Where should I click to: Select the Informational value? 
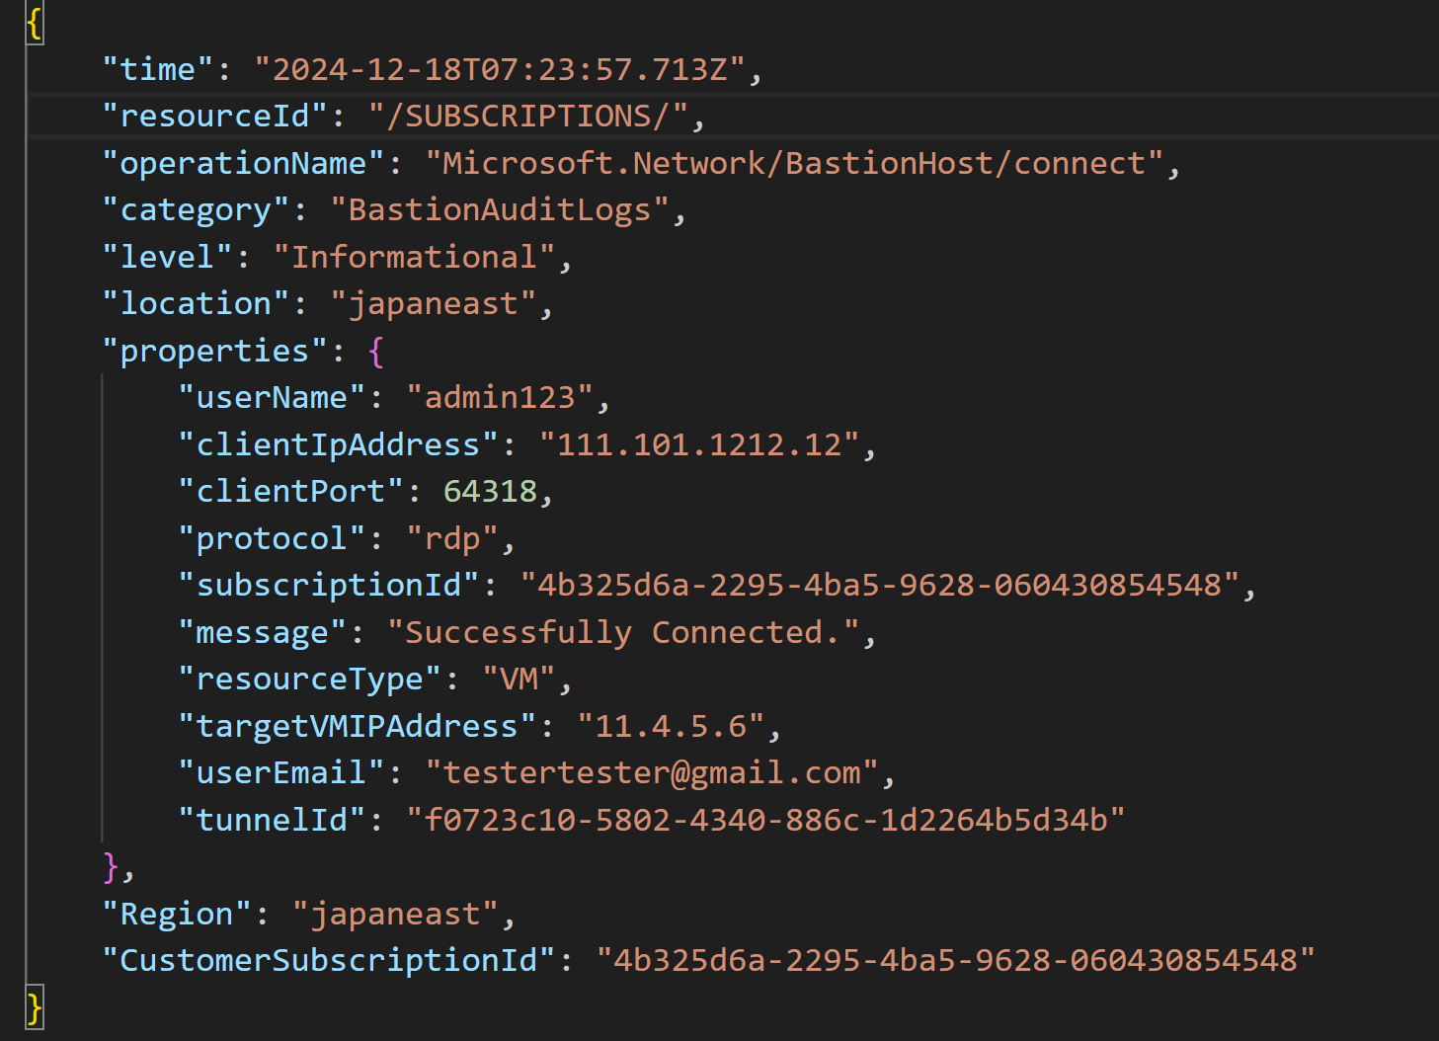(415, 257)
